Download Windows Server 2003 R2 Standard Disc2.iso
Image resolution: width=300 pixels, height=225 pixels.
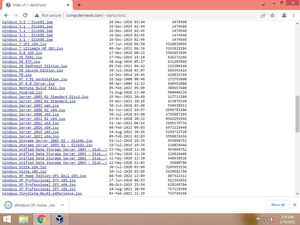pos(45,97)
